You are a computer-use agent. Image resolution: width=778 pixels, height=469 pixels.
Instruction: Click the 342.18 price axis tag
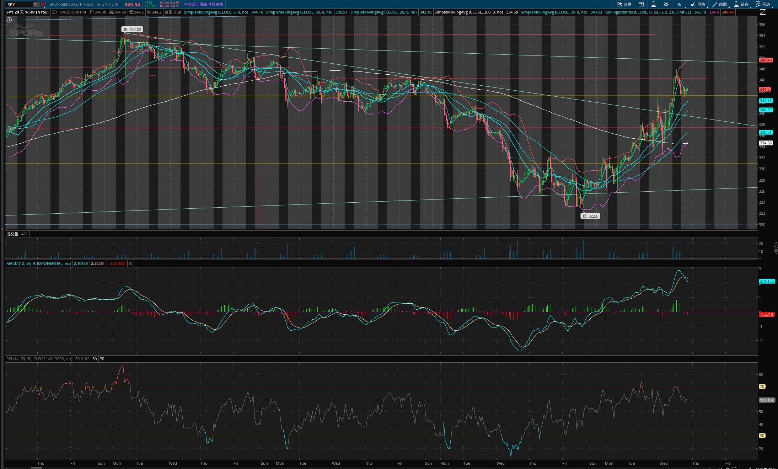[x=766, y=101]
